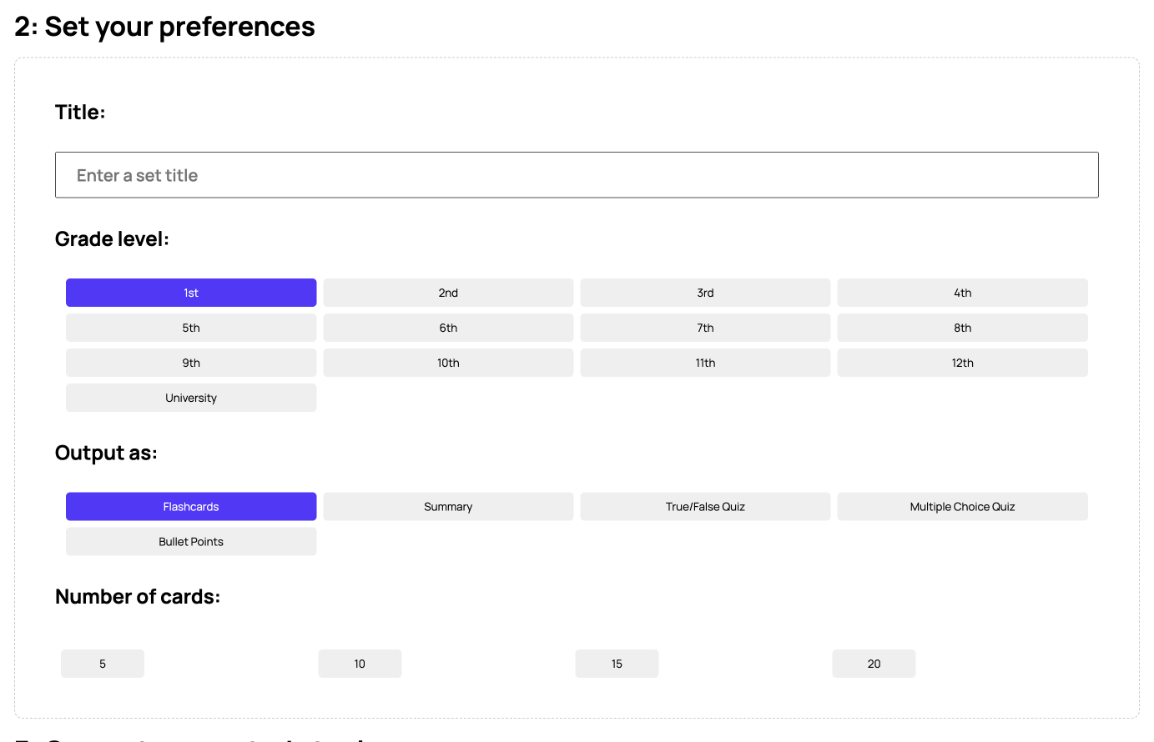Image resolution: width=1154 pixels, height=742 pixels.
Task: Pick the 3rd grade button
Action: click(705, 293)
